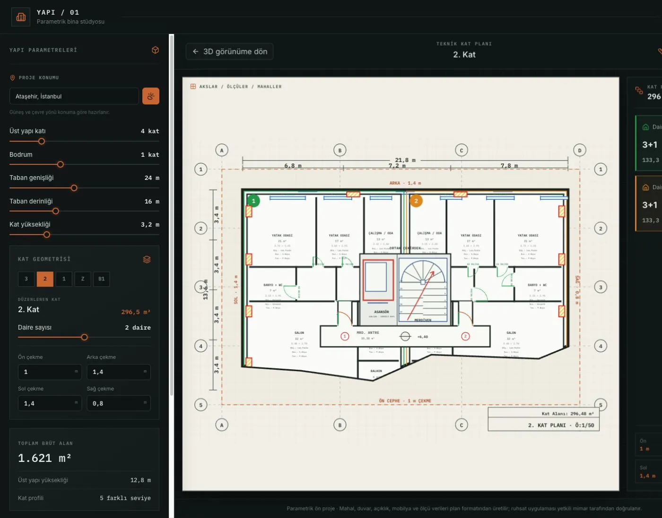The width and height of the screenshot is (662, 518).
Task: Click the Daire sayısı slider handle
Action: (x=84, y=337)
